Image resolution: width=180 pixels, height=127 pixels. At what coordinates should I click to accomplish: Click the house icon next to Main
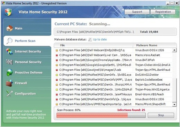[9, 28]
